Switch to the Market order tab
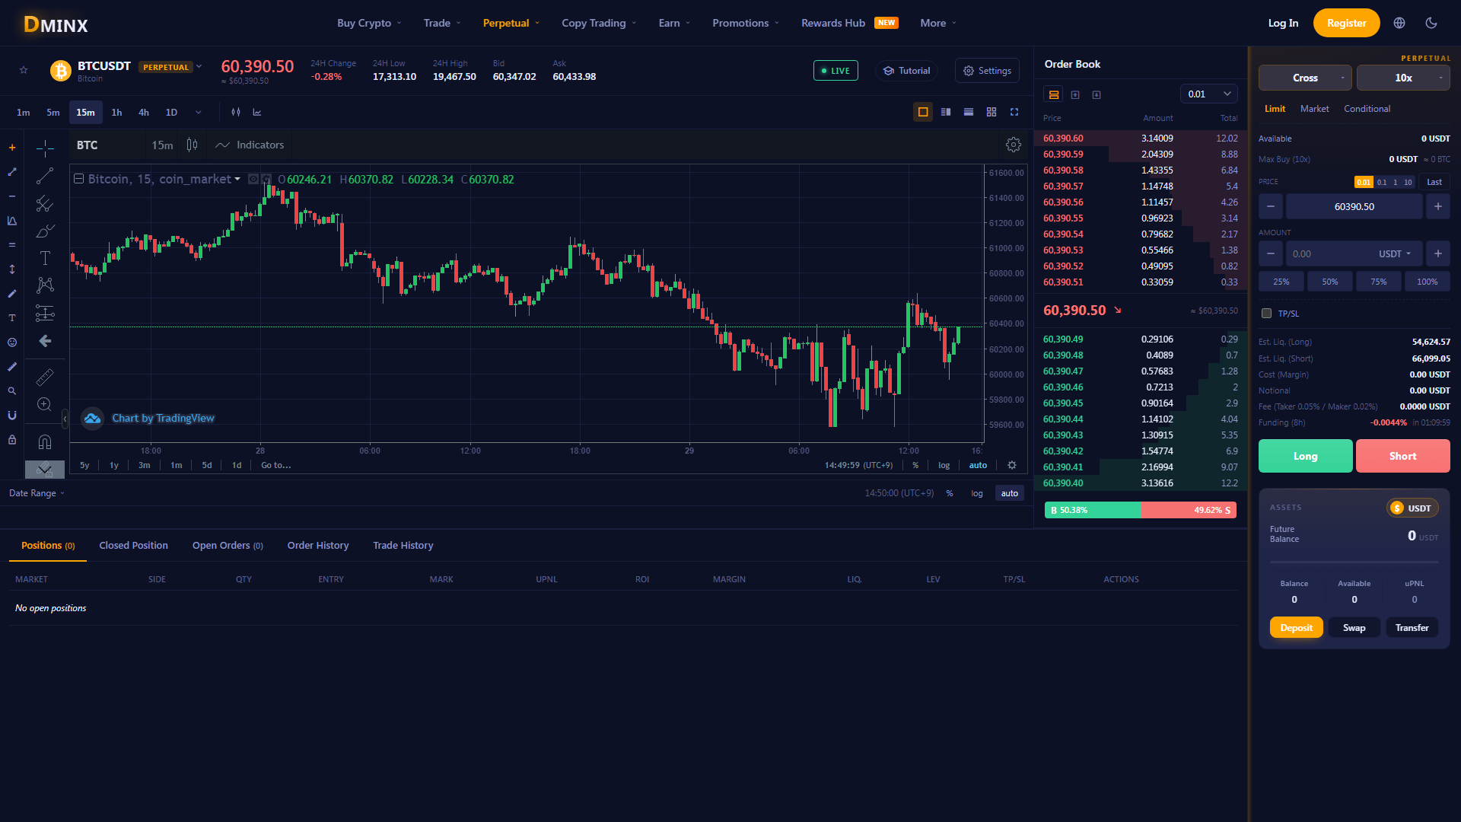 (x=1314, y=109)
